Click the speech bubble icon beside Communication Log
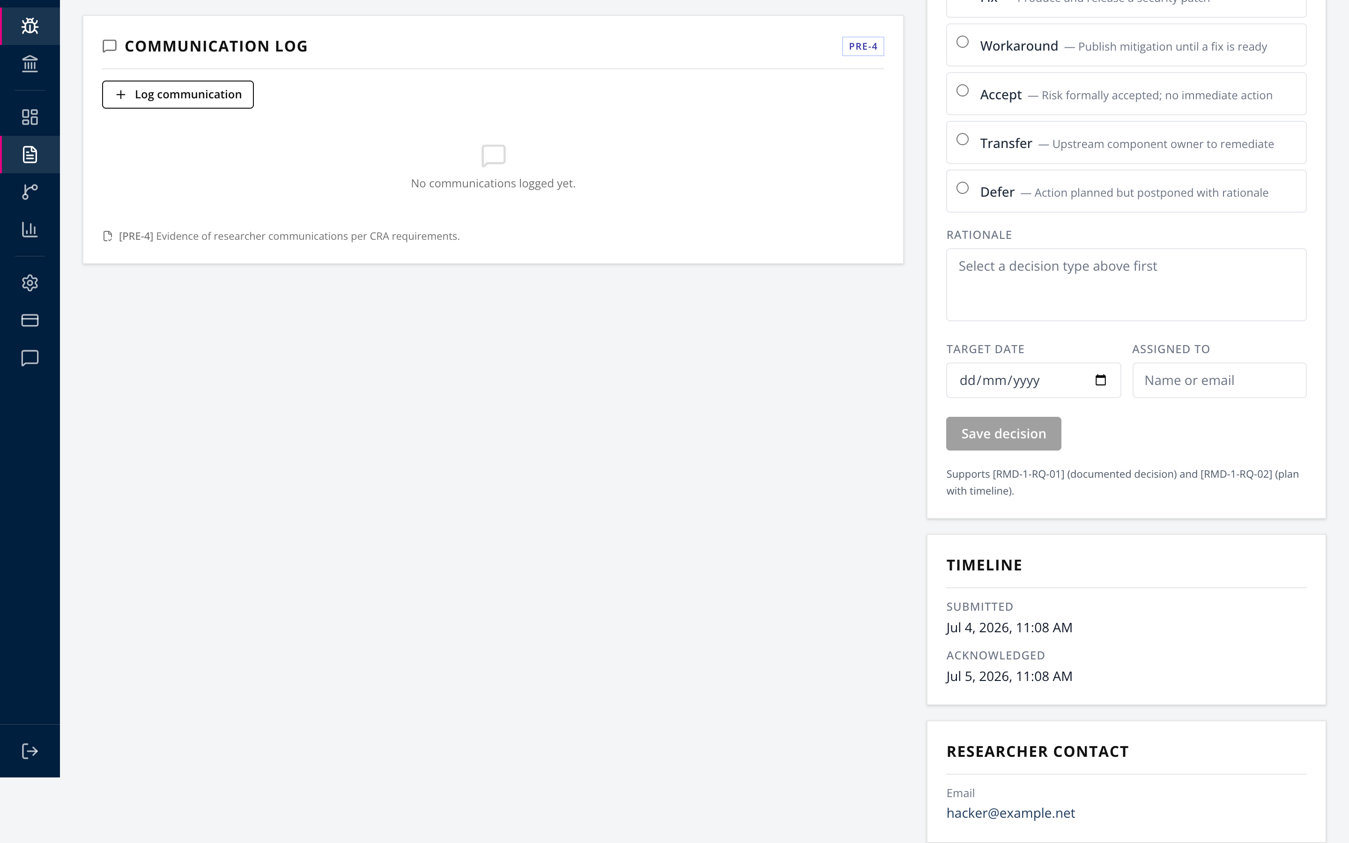Image resolution: width=1349 pixels, height=843 pixels. point(110,46)
